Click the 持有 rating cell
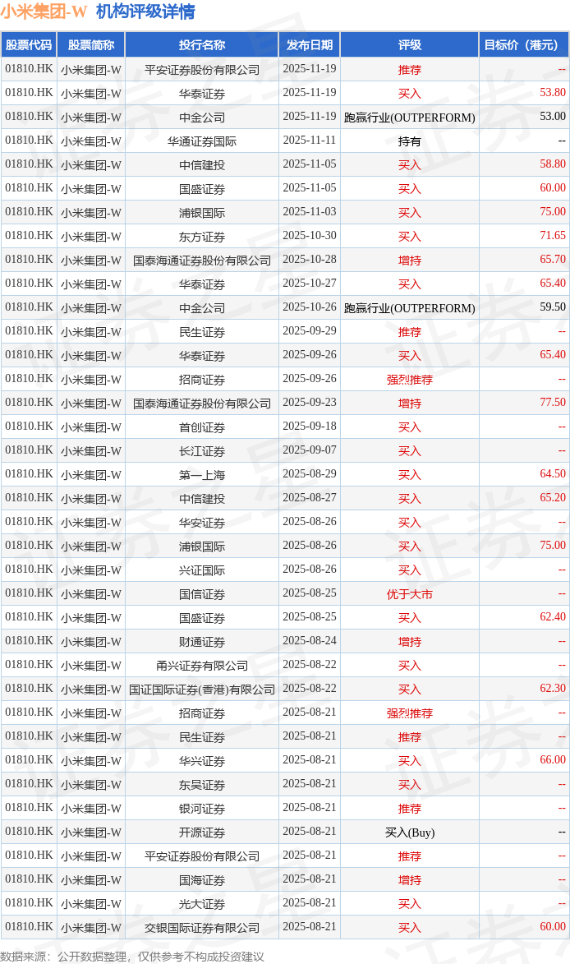The width and height of the screenshot is (570, 964). (409, 141)
